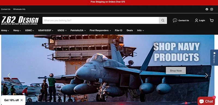Go to the previous slide arrow
Viewport: 218px width, 105px height.
(x=9, y=75)
